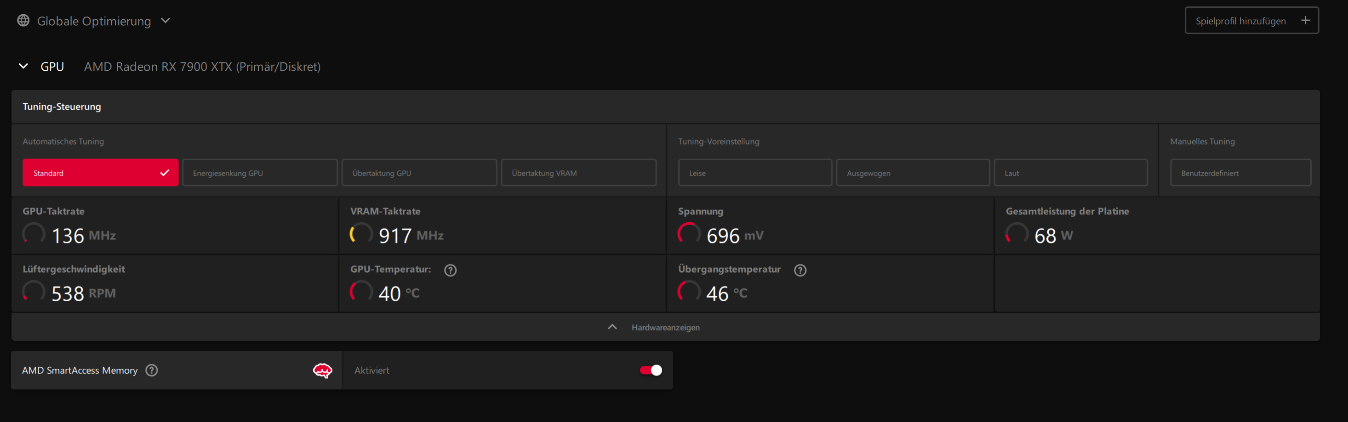Click the 40 °C GPU temperature value

399,293
